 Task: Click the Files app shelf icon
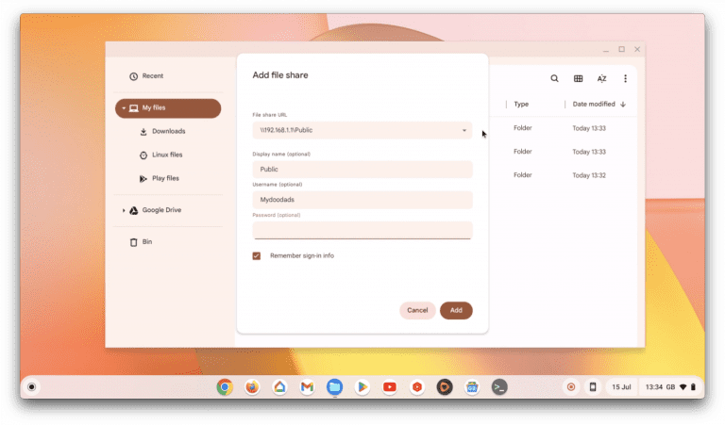pos(335,387)
